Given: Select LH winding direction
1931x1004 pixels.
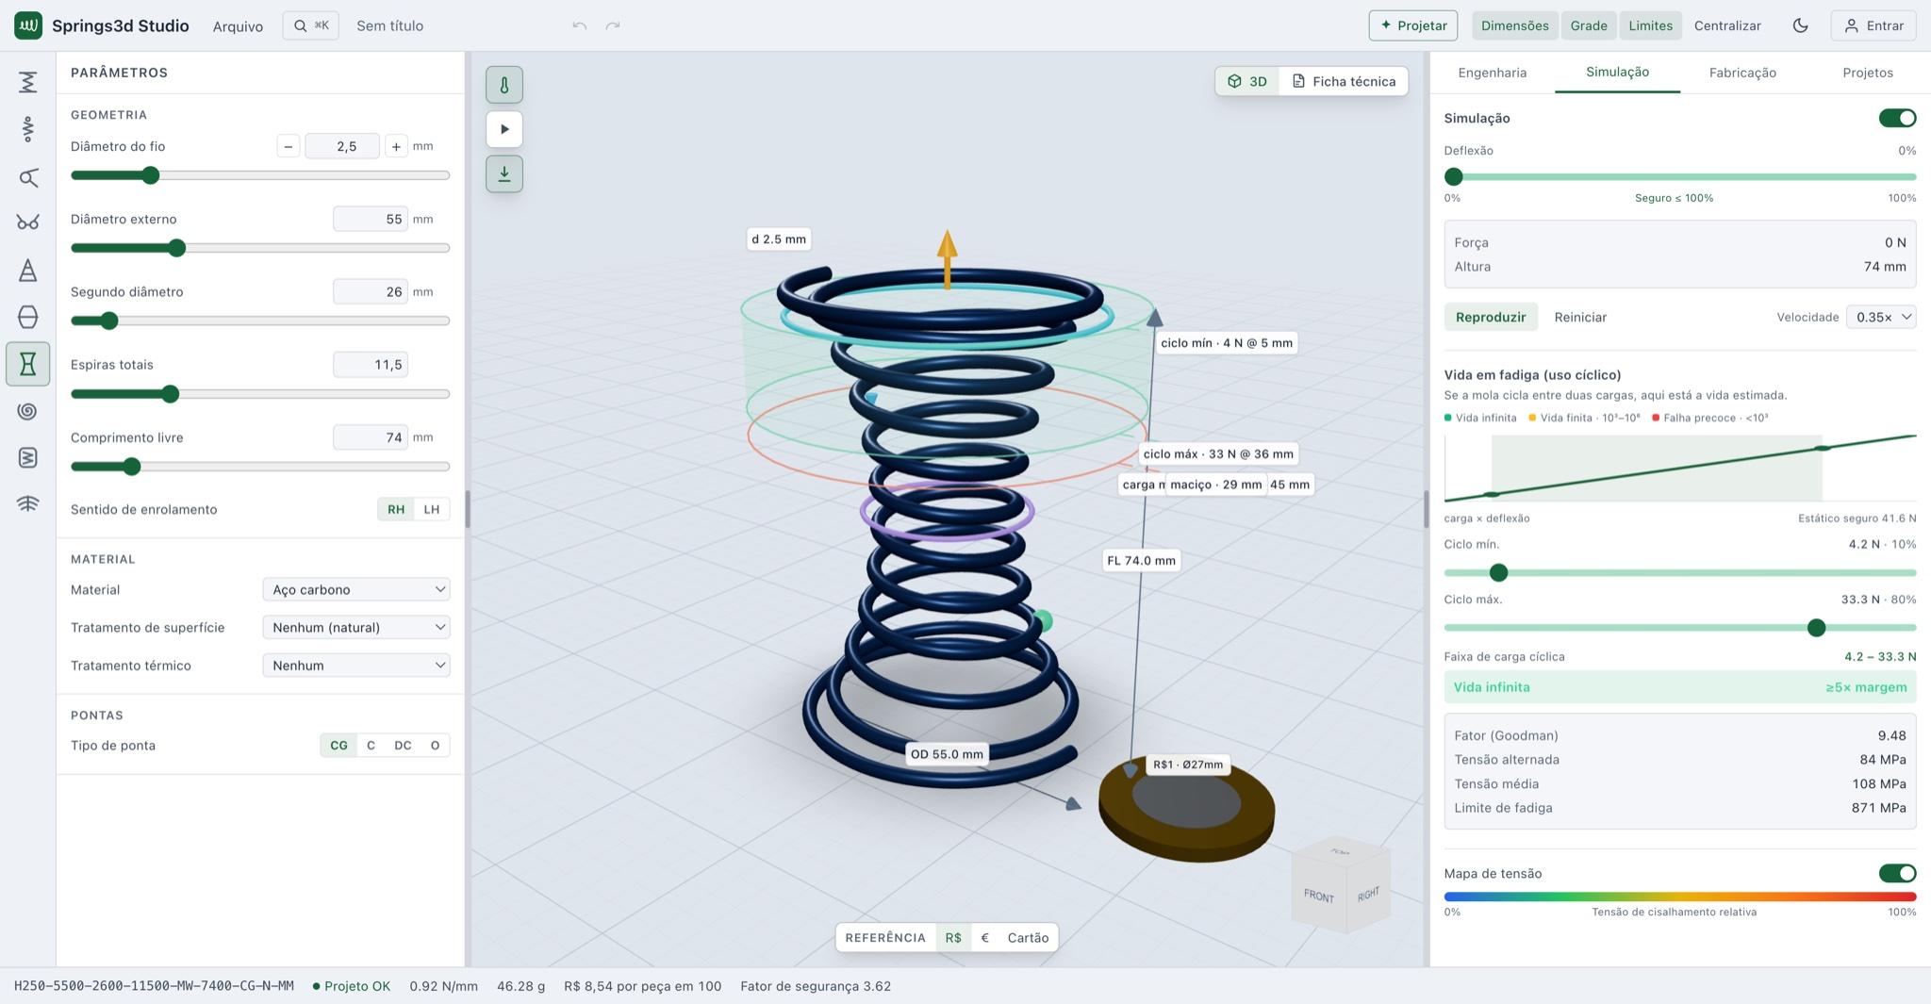Looking at the screenshot, I should coord(432,509).
